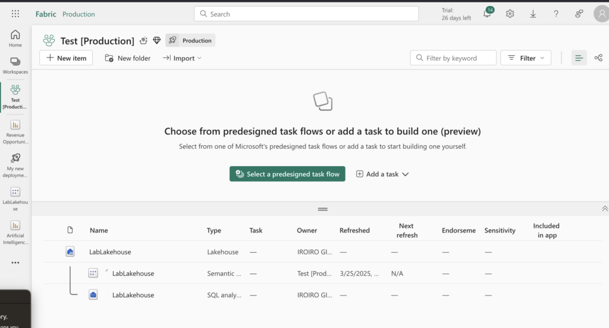The image size is (609, 328).
Task: Go to Home in left navigation
Action: tap(15, 39)
